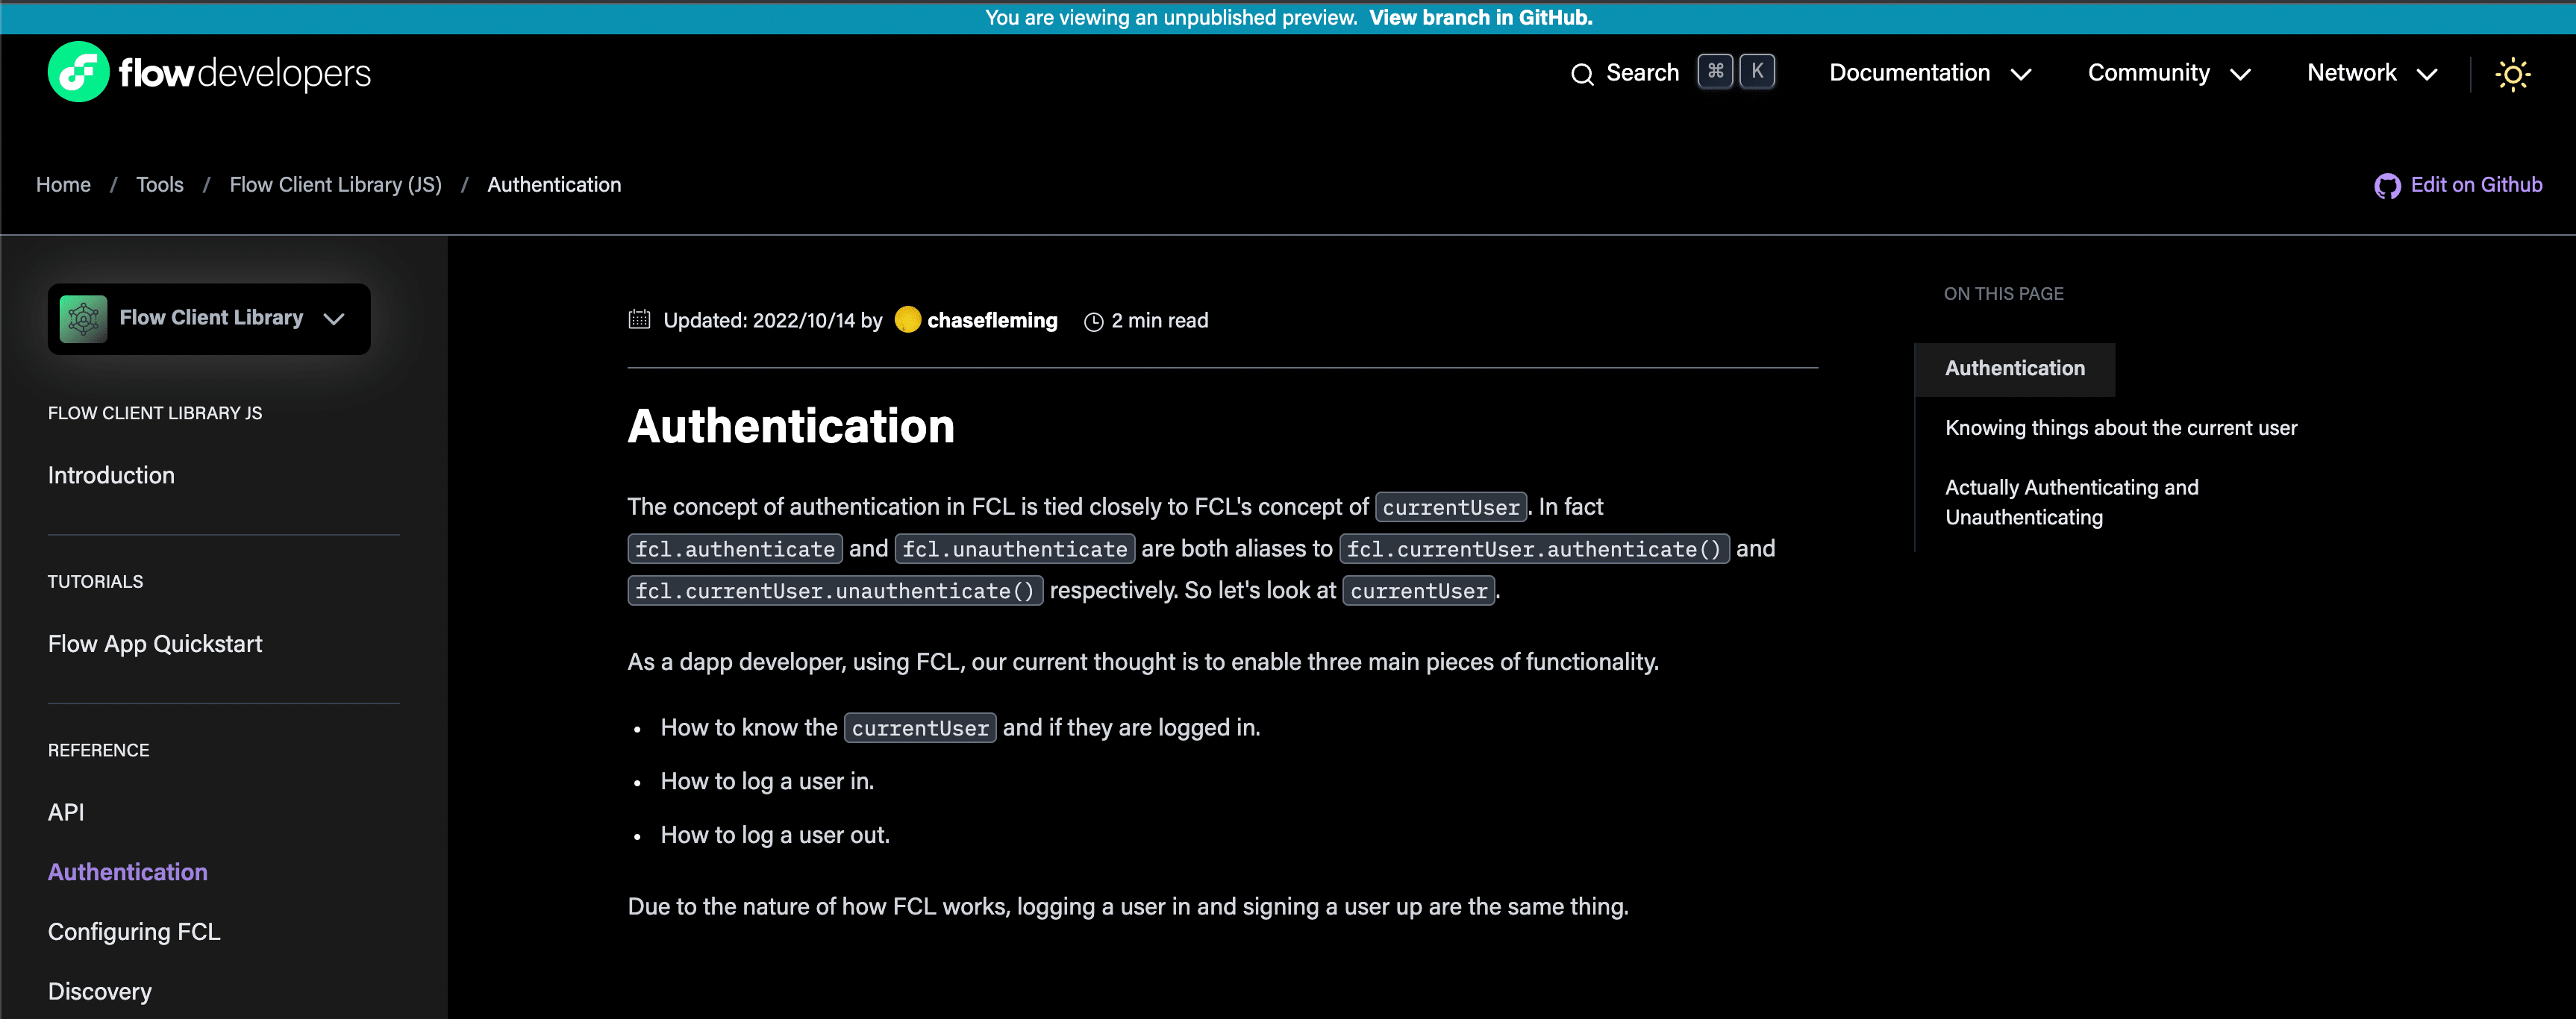
Task: Select the Authentication sidebar menu item
Action: pos(130,871)
